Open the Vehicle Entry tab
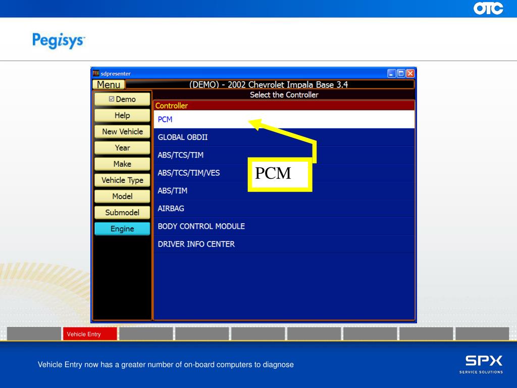This screenshot has width=517, height=388. 90,334
